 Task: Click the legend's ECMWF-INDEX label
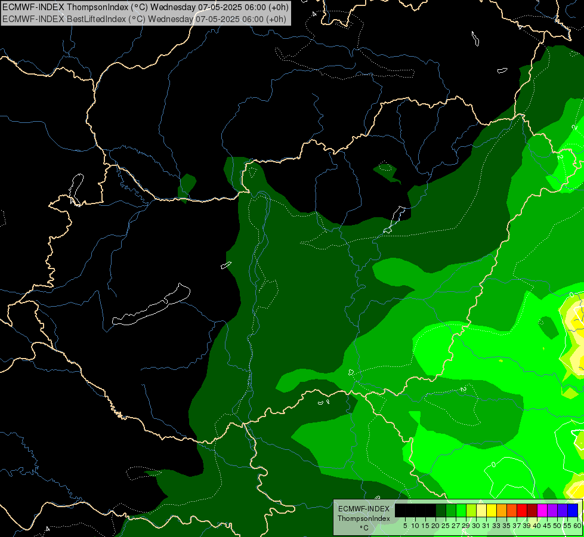click(364, 509)
